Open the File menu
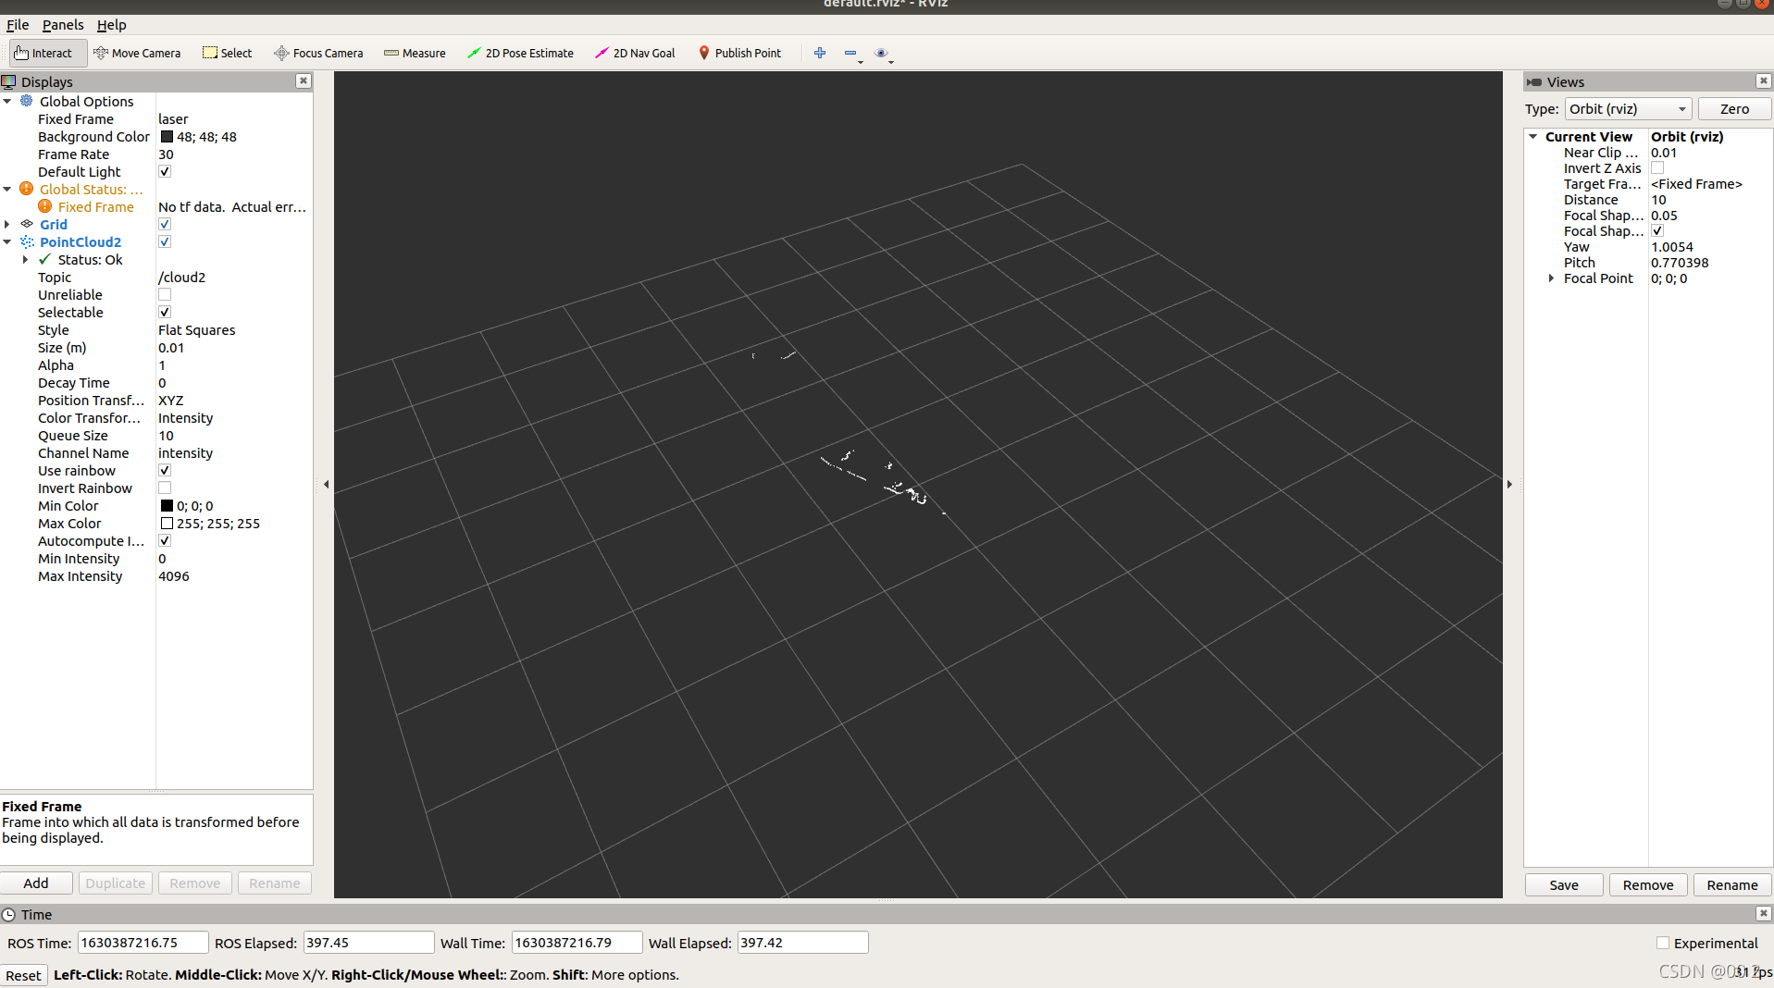The width and height of the screenshot is (1774, 988). [18, 25]
